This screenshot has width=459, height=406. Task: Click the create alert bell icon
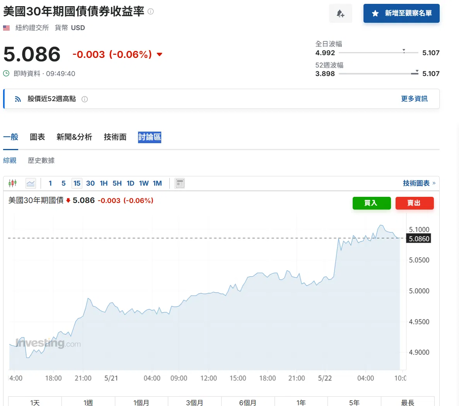(x=340, y=14)
